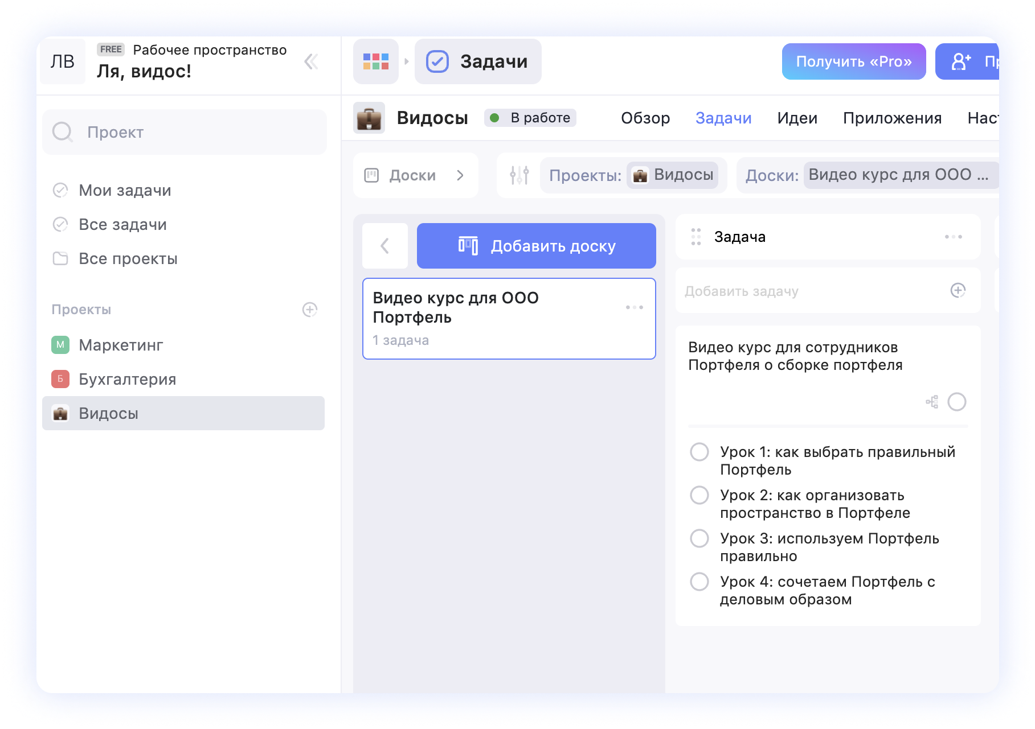Open the colorful apps grid icon

(x=376, y=61)
